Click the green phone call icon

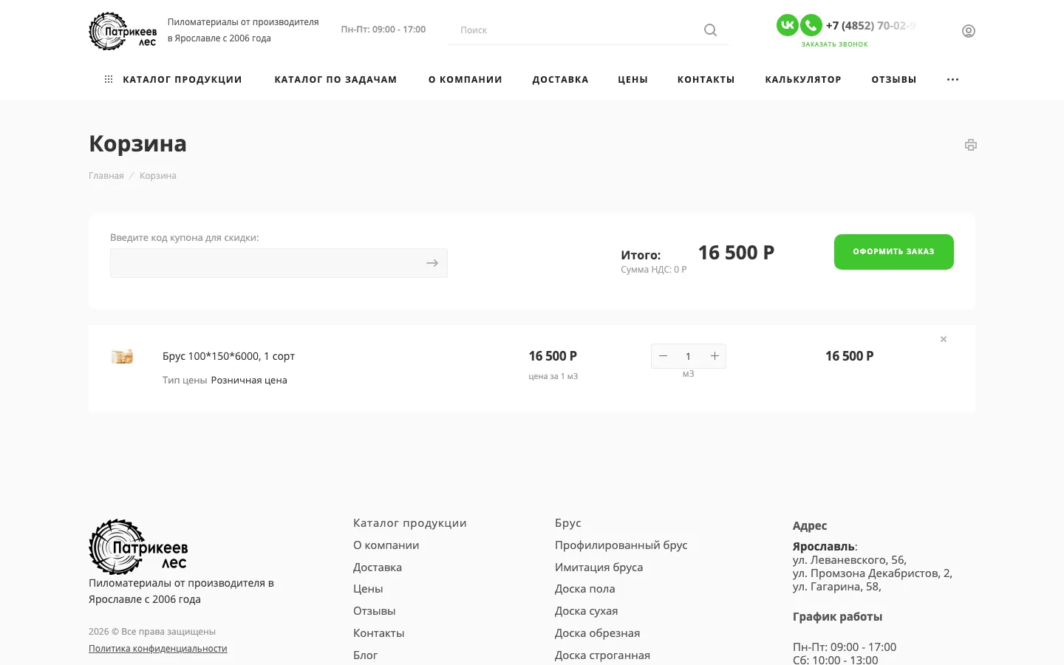(x=811, y=25)
